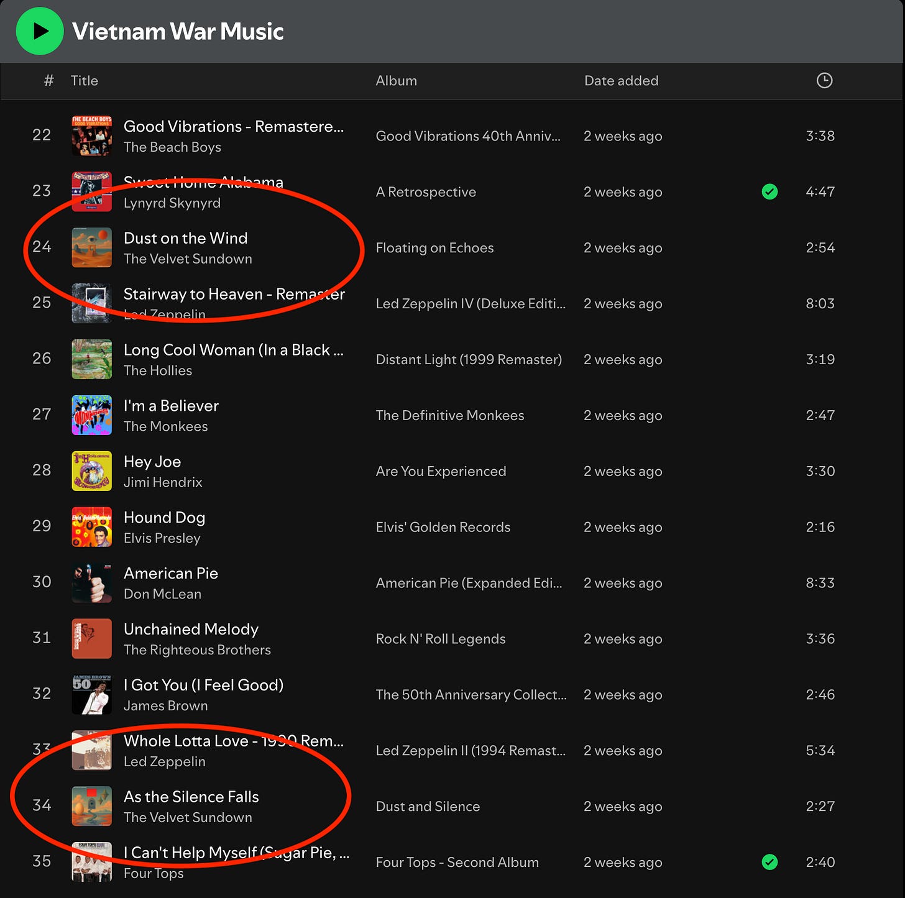Screen dimensions: 905x898
Task: Open album The 50th Anniversary Collection
Action: click(471, 695)
